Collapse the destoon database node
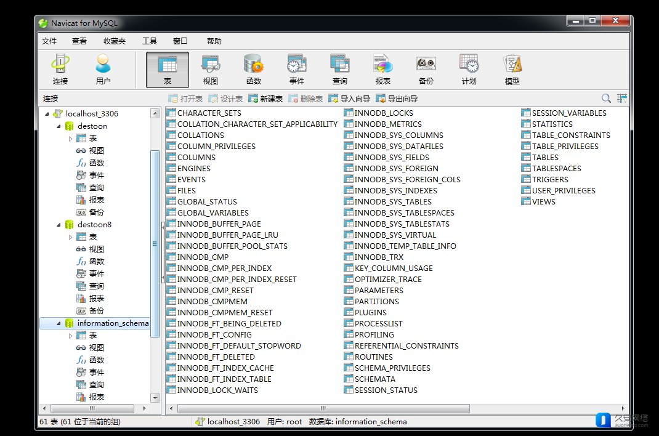This screenshot has height=436, width=659. pos(59,126)
